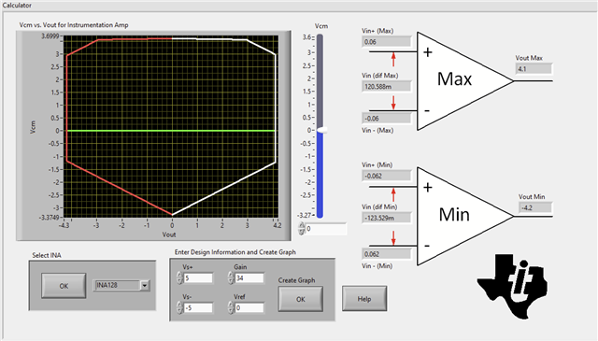Click the Texas Instruments logo

pyautogui.click(x=513, y=287)
